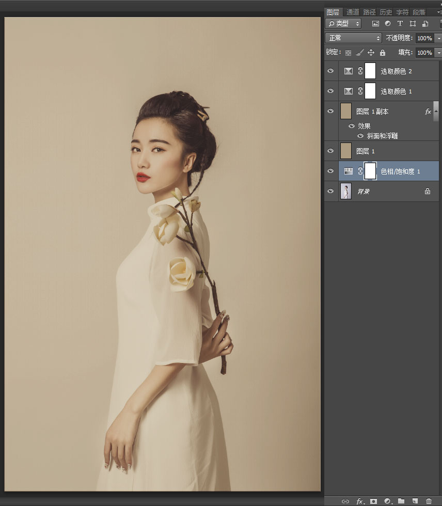
Task: Open the 正常 blend mode dropdown
Action: coord(353,38)
